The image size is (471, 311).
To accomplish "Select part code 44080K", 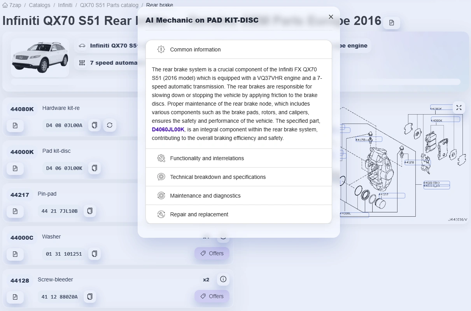I will pyautogui.click(x=22, y=109).
